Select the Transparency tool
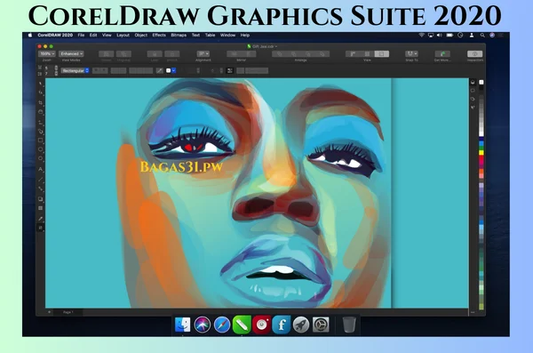 point(41,208)
